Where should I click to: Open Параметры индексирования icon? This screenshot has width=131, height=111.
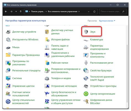[x=86, y=47]
